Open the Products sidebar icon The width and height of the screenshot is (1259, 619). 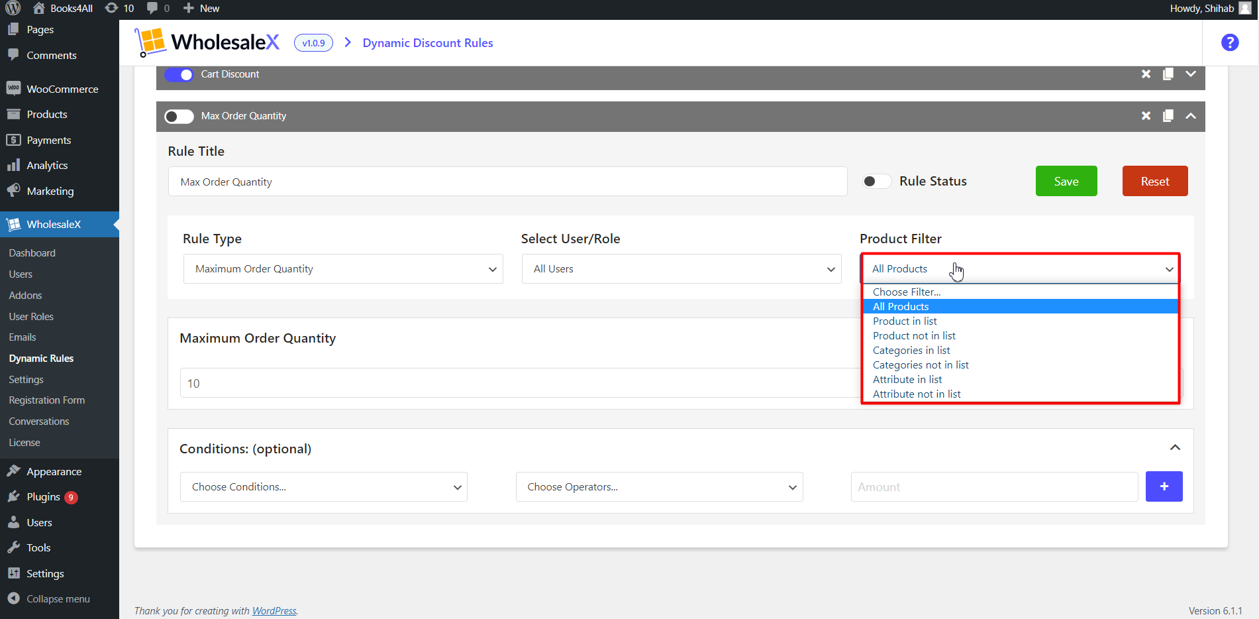coord(13,114)
